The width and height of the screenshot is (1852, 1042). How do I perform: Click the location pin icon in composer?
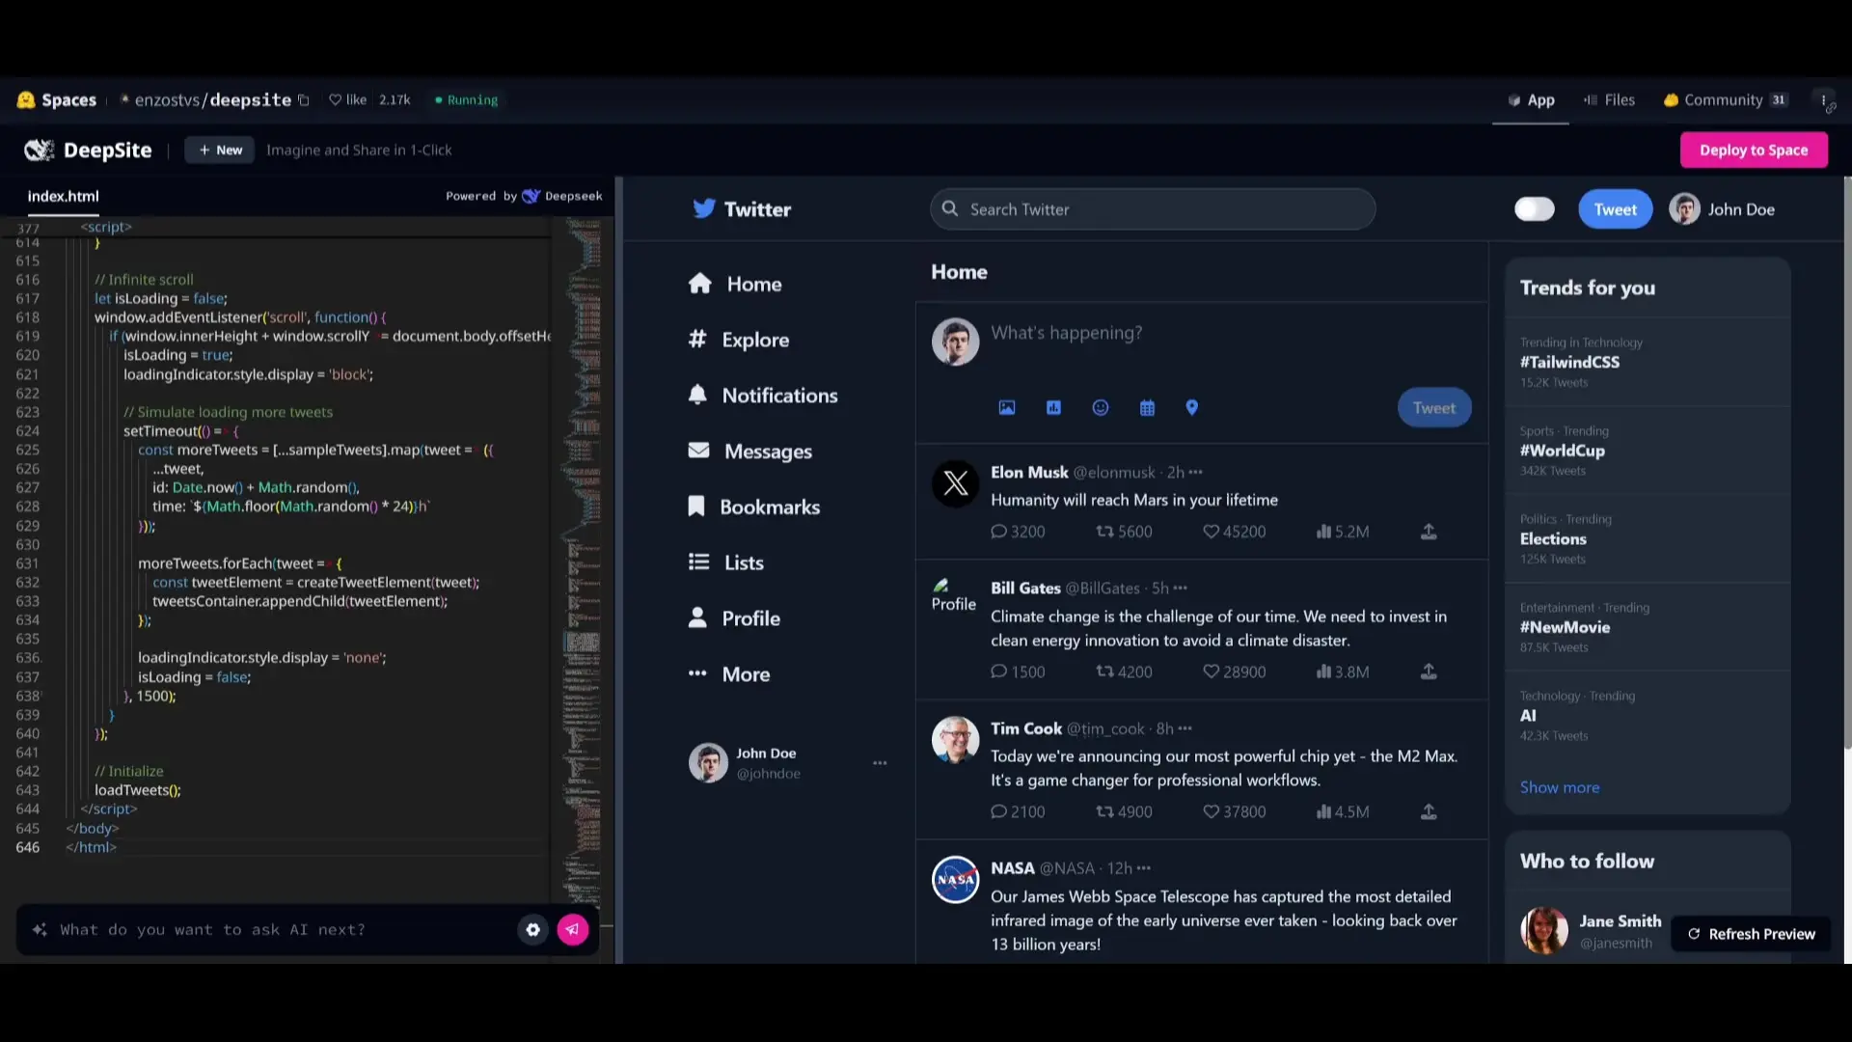click(x=1192, y=408)
